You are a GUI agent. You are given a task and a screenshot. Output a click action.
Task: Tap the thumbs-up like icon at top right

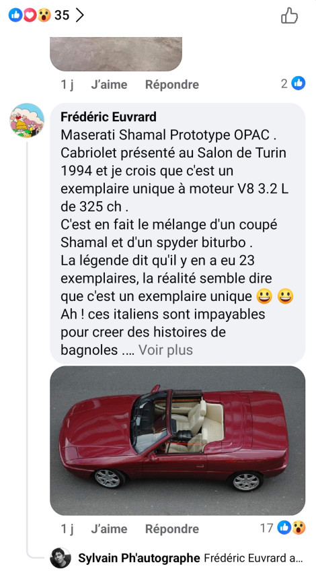[x=289, y=15]
